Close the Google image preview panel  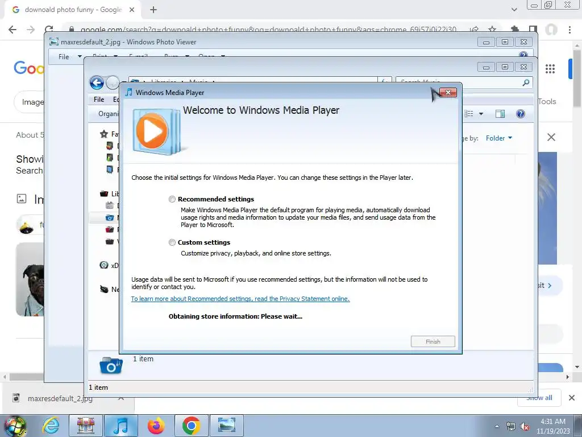tap(551, 138)
